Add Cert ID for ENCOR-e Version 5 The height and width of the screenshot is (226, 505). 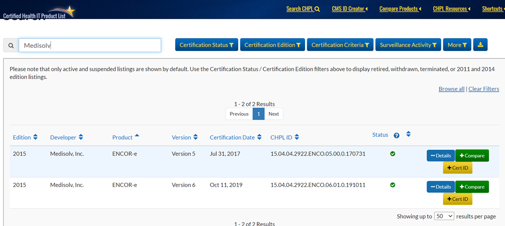458,168
